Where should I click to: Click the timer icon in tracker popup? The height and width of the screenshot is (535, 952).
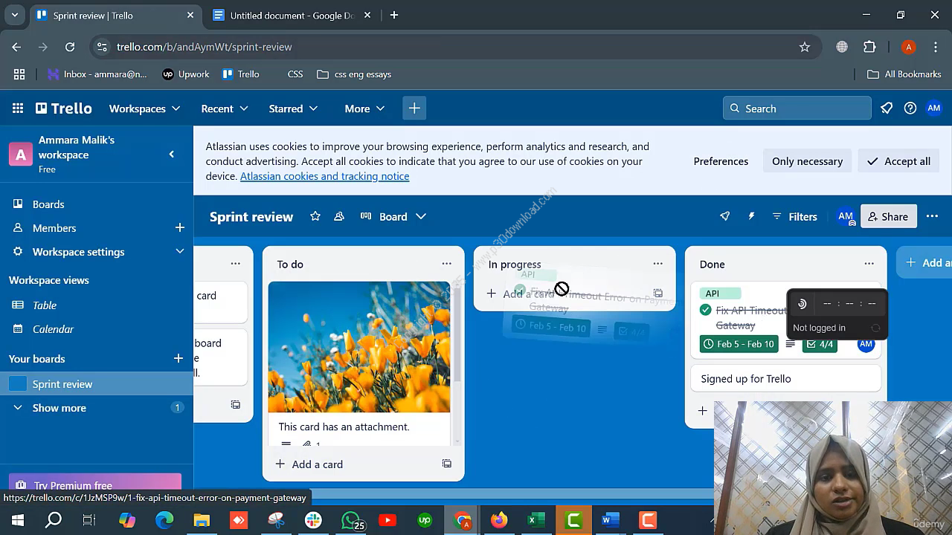pos(802,304)
